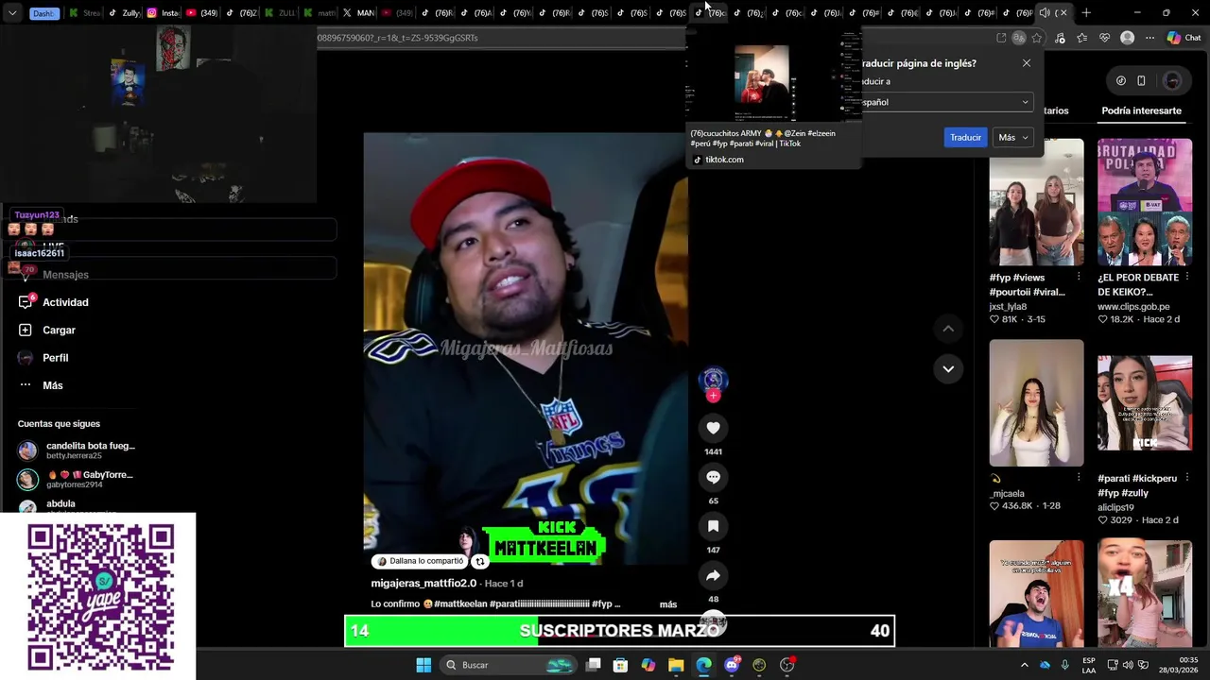This screenshot has width=1210, height=680.
Task: Open the #fyp #views recommended video thumbnail
Action: [x=1036, y=202]
